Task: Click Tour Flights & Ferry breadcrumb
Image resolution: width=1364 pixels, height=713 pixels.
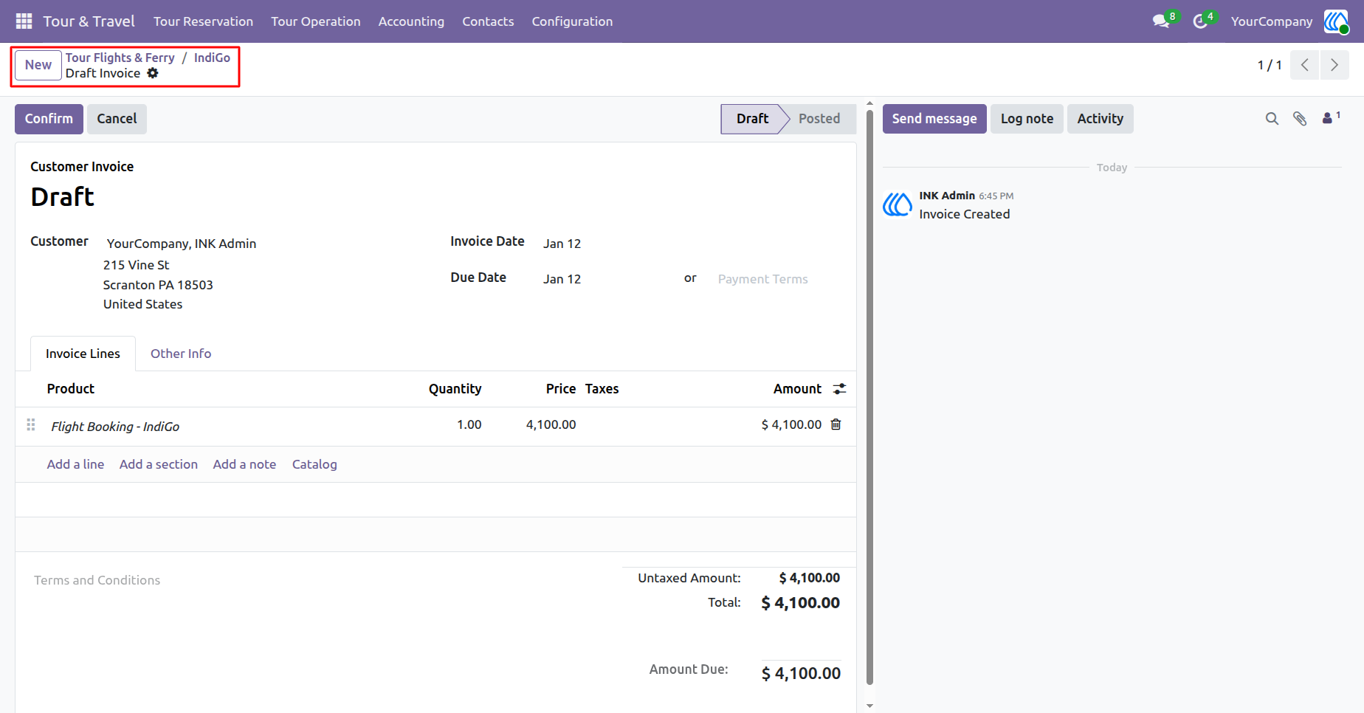Action: (120, 58)
